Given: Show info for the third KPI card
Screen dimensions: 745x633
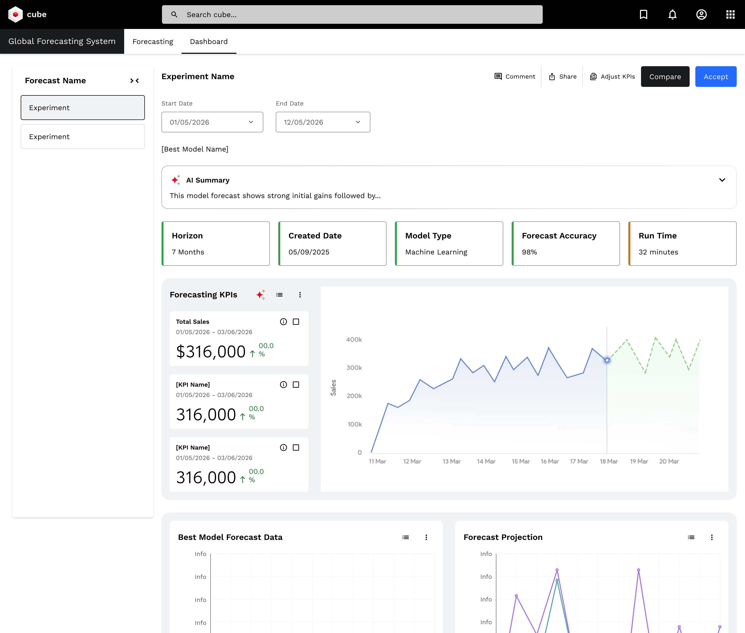Looking at the screenshot, I should coord(283,447).
